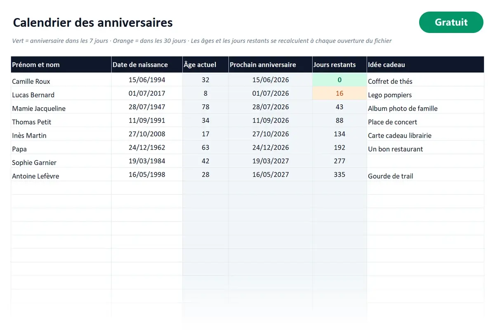
Task: Click the 134 days remaining cell
Action: click(339, 134)
